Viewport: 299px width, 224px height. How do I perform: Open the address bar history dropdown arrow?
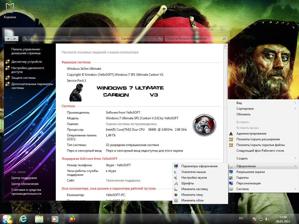tap(154, 39)
